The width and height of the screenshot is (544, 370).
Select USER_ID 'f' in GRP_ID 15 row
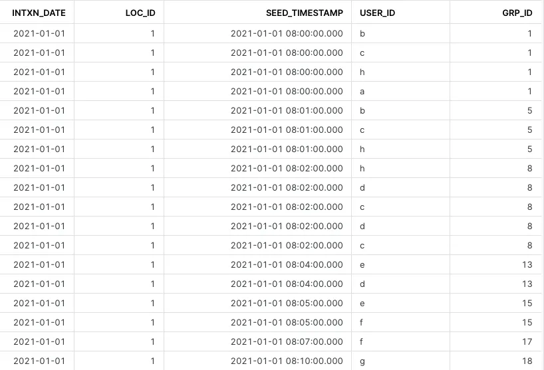pos(362,322)
